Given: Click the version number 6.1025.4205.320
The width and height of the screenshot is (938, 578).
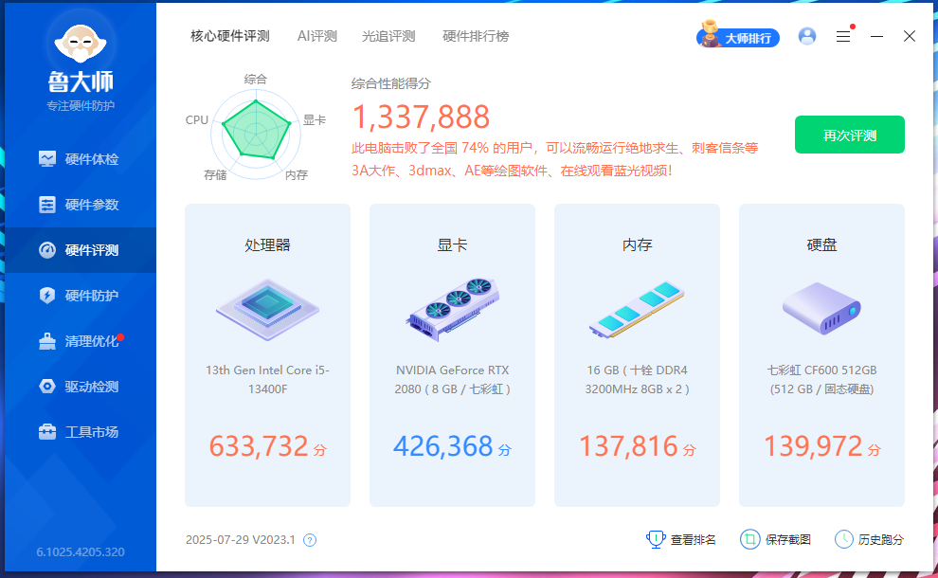Looking at the screenshot, I should pos(81,551).
